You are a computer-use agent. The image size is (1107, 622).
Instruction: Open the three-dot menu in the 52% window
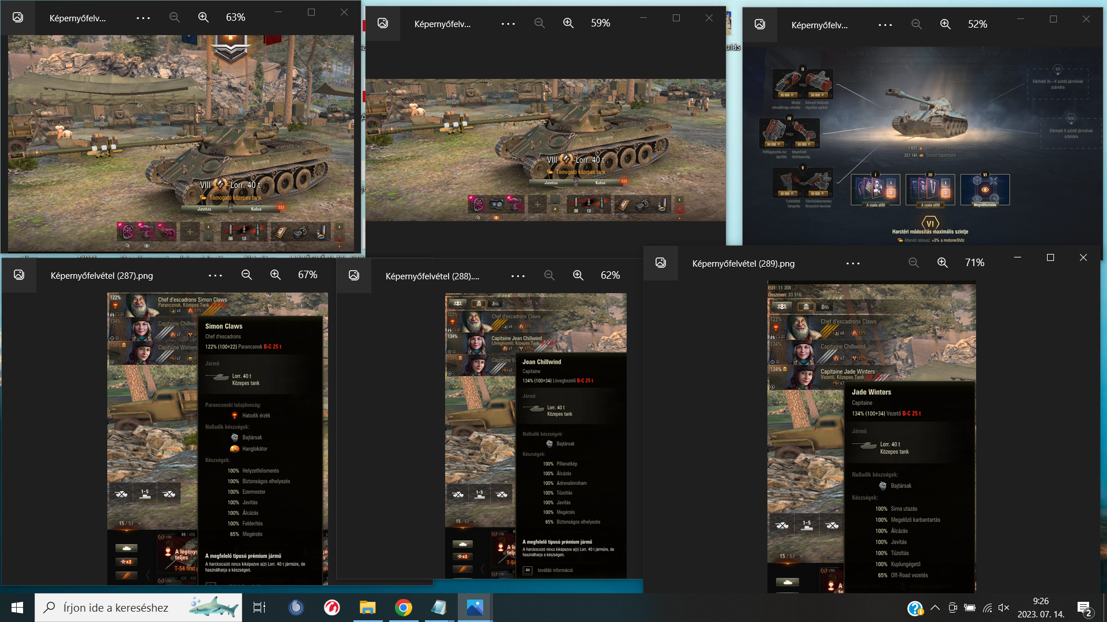(x=885, y=25)
